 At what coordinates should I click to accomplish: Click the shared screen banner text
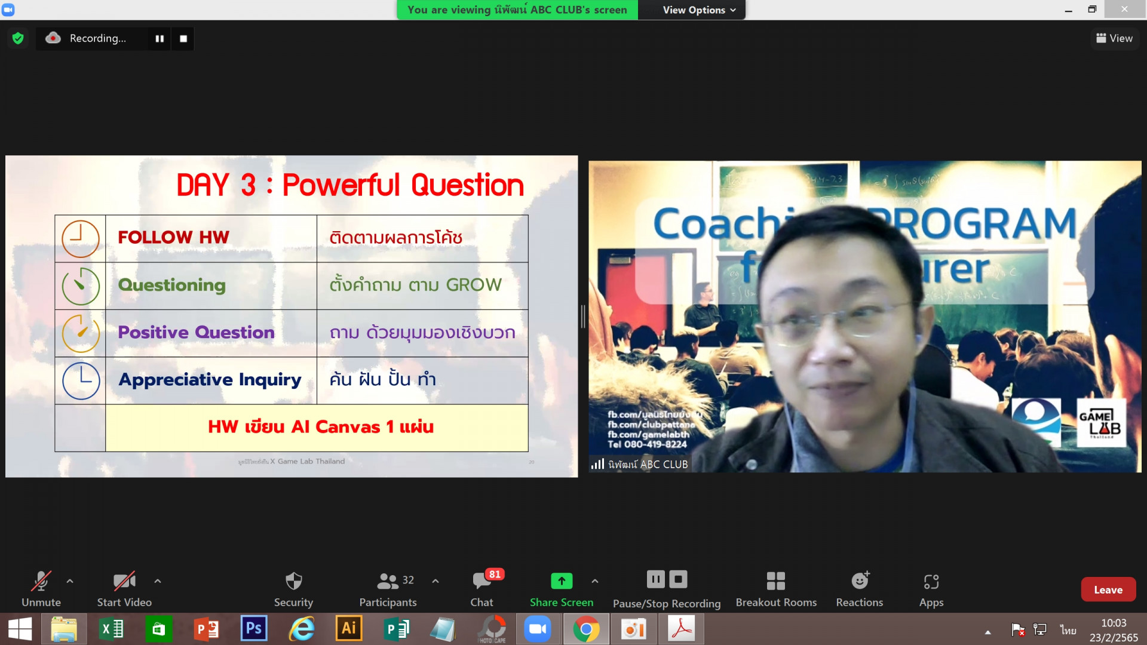[x=517, y=10]
